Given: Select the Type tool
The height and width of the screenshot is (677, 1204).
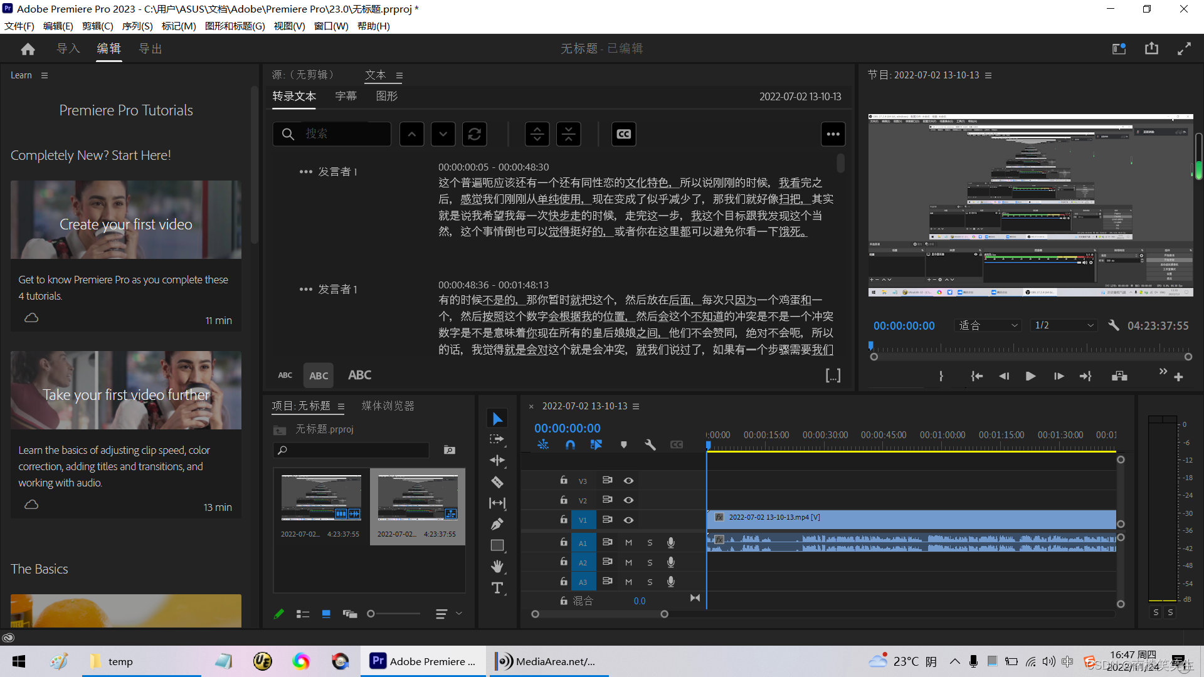Looking at the screenshot, I should (x=497, y=588).
